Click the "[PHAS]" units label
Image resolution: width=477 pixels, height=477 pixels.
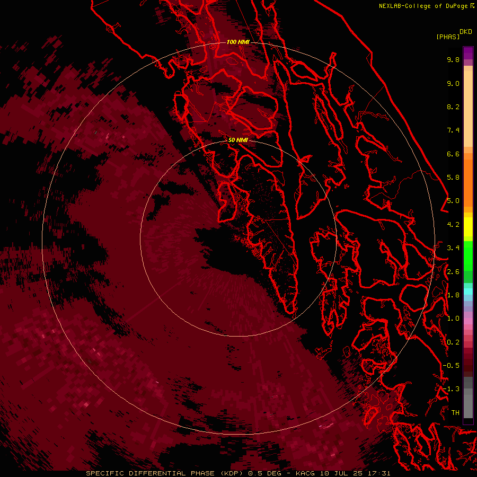(x=448, y=37)
